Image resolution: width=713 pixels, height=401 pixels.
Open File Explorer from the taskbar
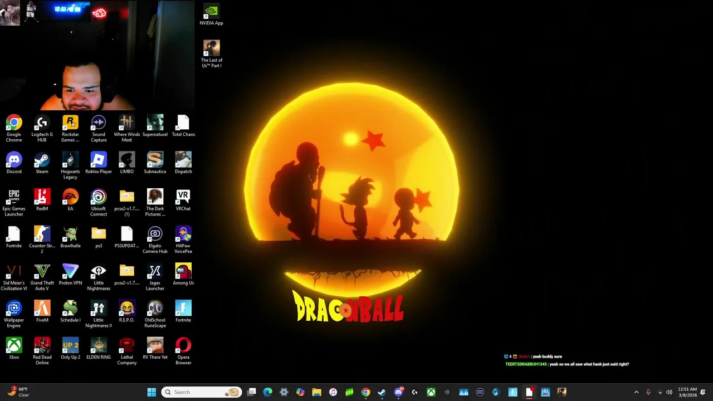coord(316,392)
